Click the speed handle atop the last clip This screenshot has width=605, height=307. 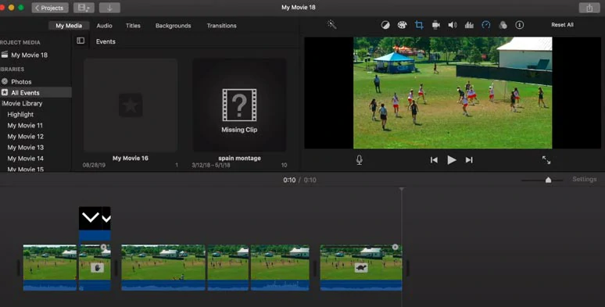(x=395, y=247)
